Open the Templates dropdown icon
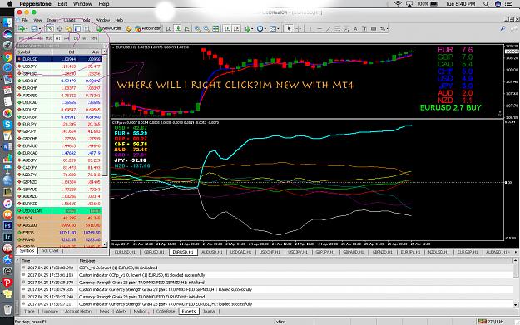Image resolution: width=520 pixels, height=325 pixels. point(274,29)
